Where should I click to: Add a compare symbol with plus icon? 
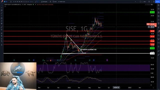point(11,2)
